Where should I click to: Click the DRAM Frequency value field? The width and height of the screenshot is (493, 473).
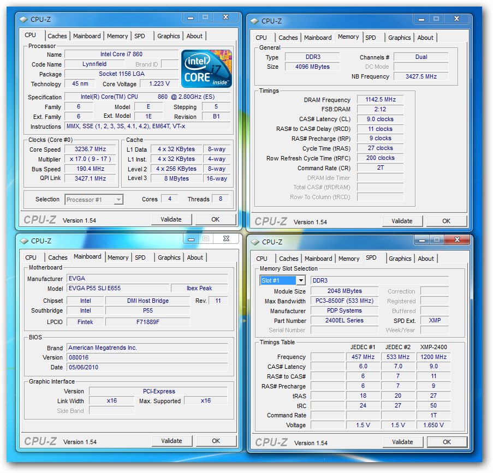tap(381, 100)
